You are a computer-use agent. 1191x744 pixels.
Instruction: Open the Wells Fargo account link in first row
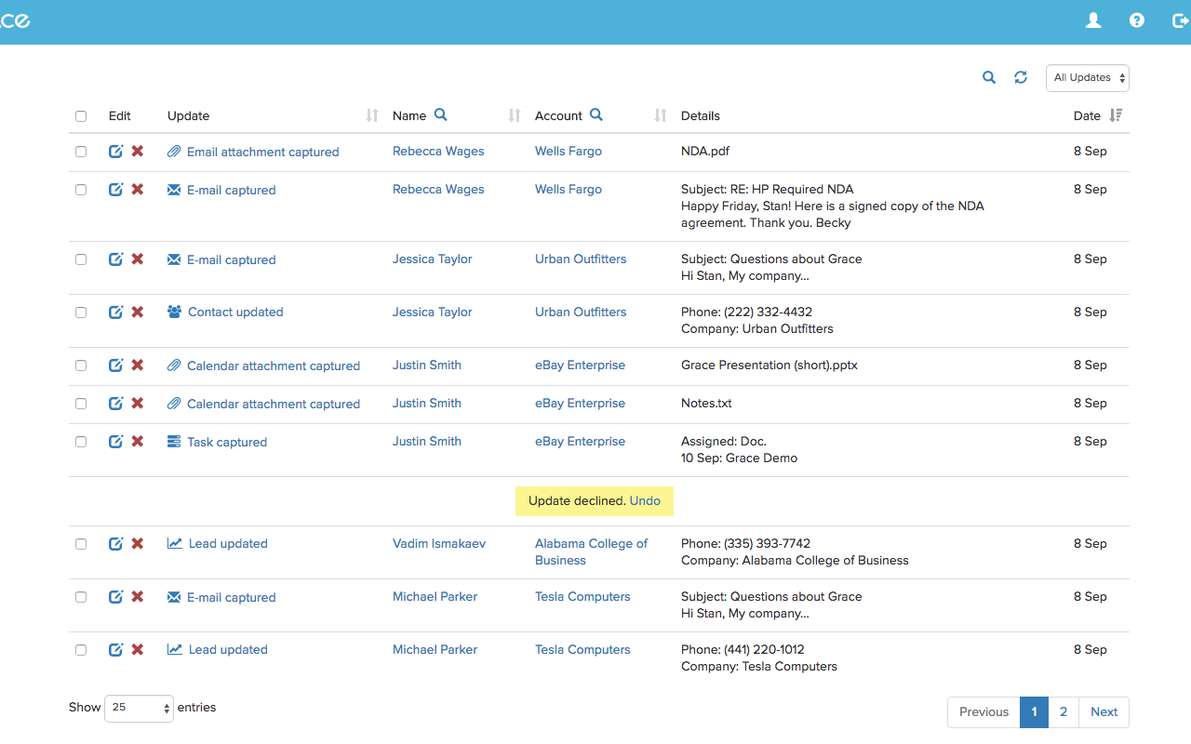click(569, 151)
